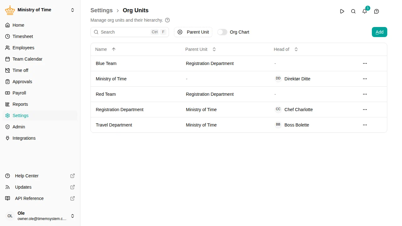Screen dimensions: 402x226
Task: Sort by the Parent Unit column header
Action: [x=201, y=49]
